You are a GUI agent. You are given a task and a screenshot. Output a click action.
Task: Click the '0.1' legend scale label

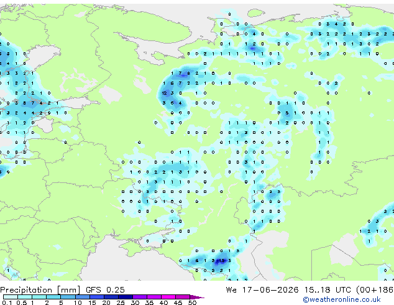[x=7, y=303]
